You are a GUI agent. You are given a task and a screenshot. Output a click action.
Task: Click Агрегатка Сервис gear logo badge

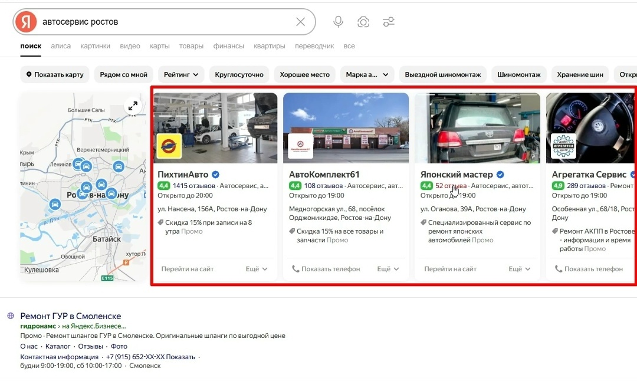click(x=563, y=146)
